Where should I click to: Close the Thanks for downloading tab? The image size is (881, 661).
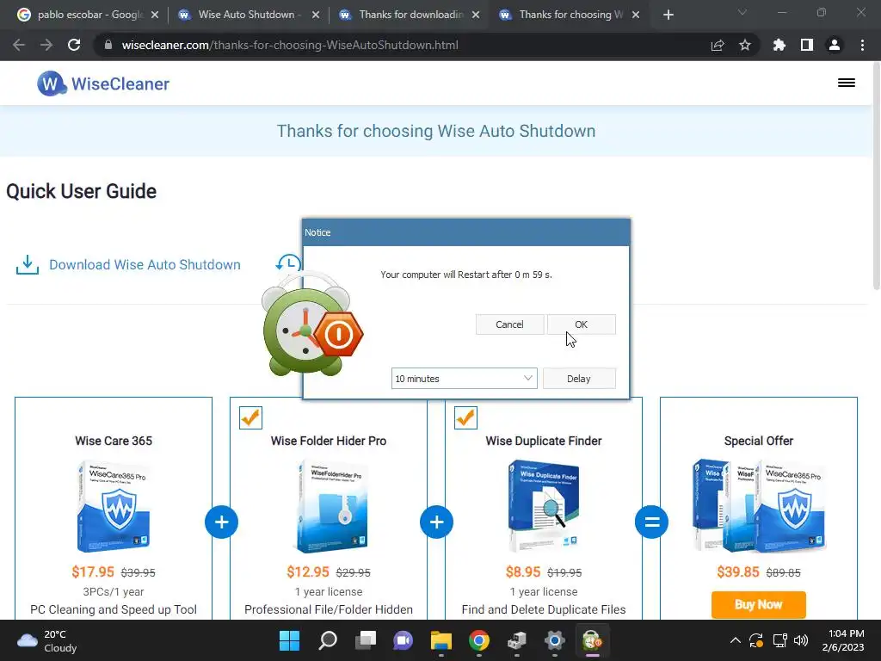pos(476,15)
